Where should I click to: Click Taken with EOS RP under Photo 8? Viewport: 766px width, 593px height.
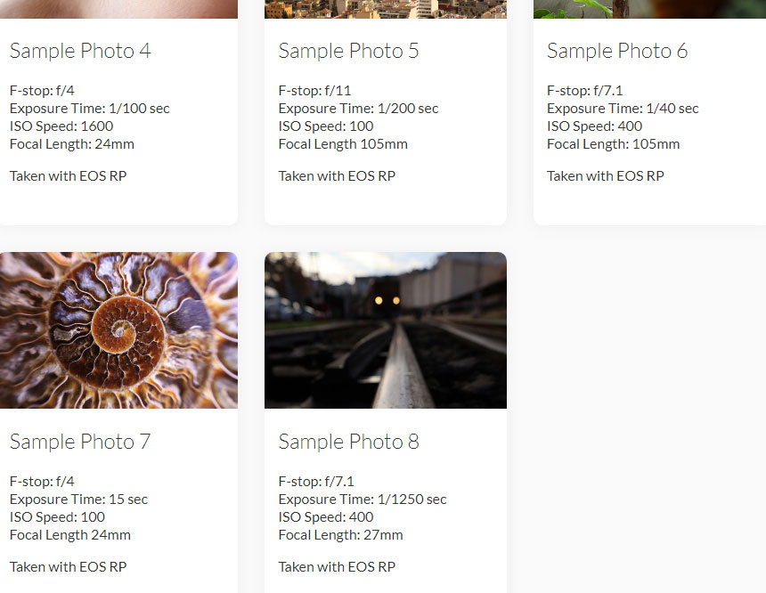[337, 566]
